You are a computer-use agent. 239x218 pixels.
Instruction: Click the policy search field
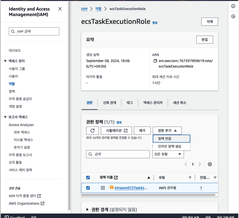tap(118, 154)
